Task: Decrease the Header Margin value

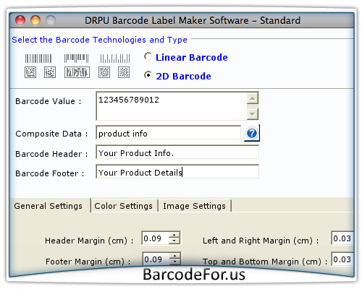Action: [x=174, y=241]
